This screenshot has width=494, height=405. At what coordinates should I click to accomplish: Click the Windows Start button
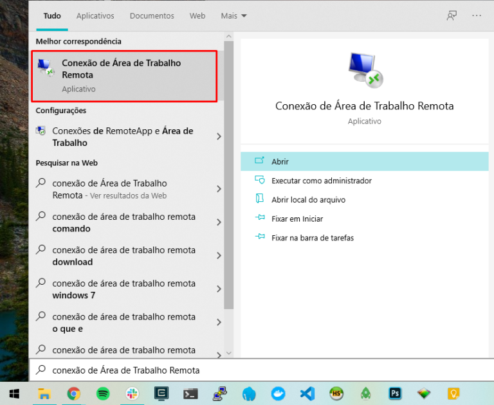[14, 393]
